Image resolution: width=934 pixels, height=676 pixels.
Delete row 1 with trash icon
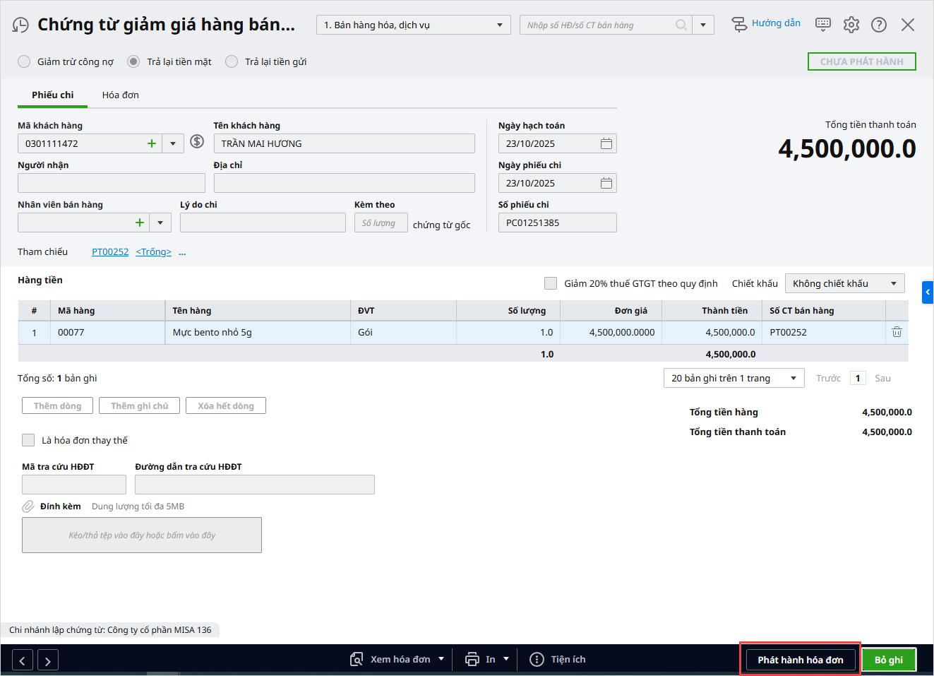(x=897, y=332)
